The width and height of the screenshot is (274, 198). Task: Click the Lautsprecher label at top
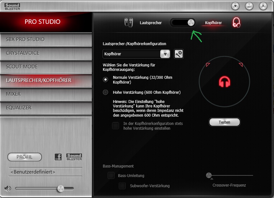150,23
